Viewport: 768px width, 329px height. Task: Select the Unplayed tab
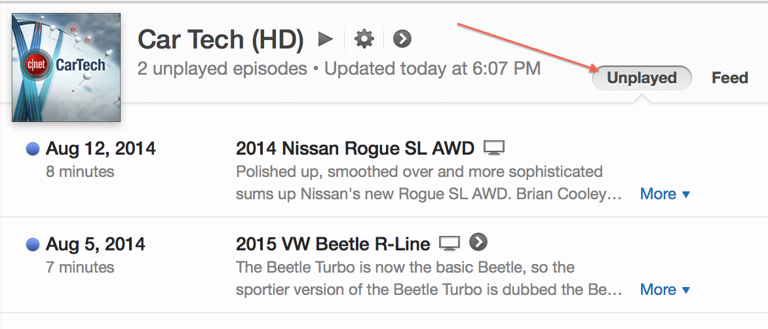tap(642, 78)
